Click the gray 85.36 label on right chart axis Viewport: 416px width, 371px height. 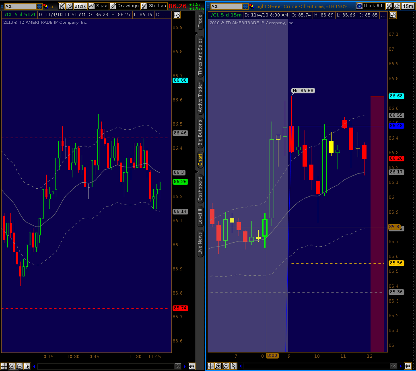396,292
